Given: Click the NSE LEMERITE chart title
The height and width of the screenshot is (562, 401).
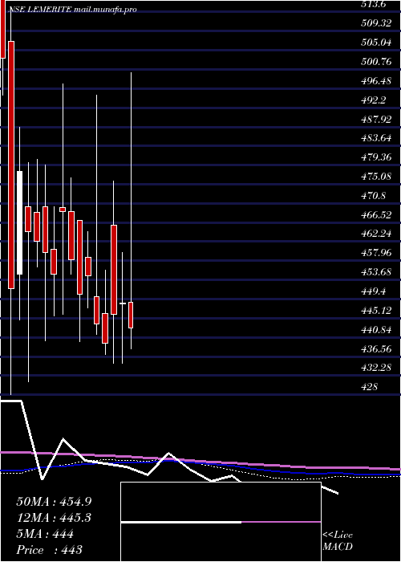Looking at the screenshot, I should 72,10.
